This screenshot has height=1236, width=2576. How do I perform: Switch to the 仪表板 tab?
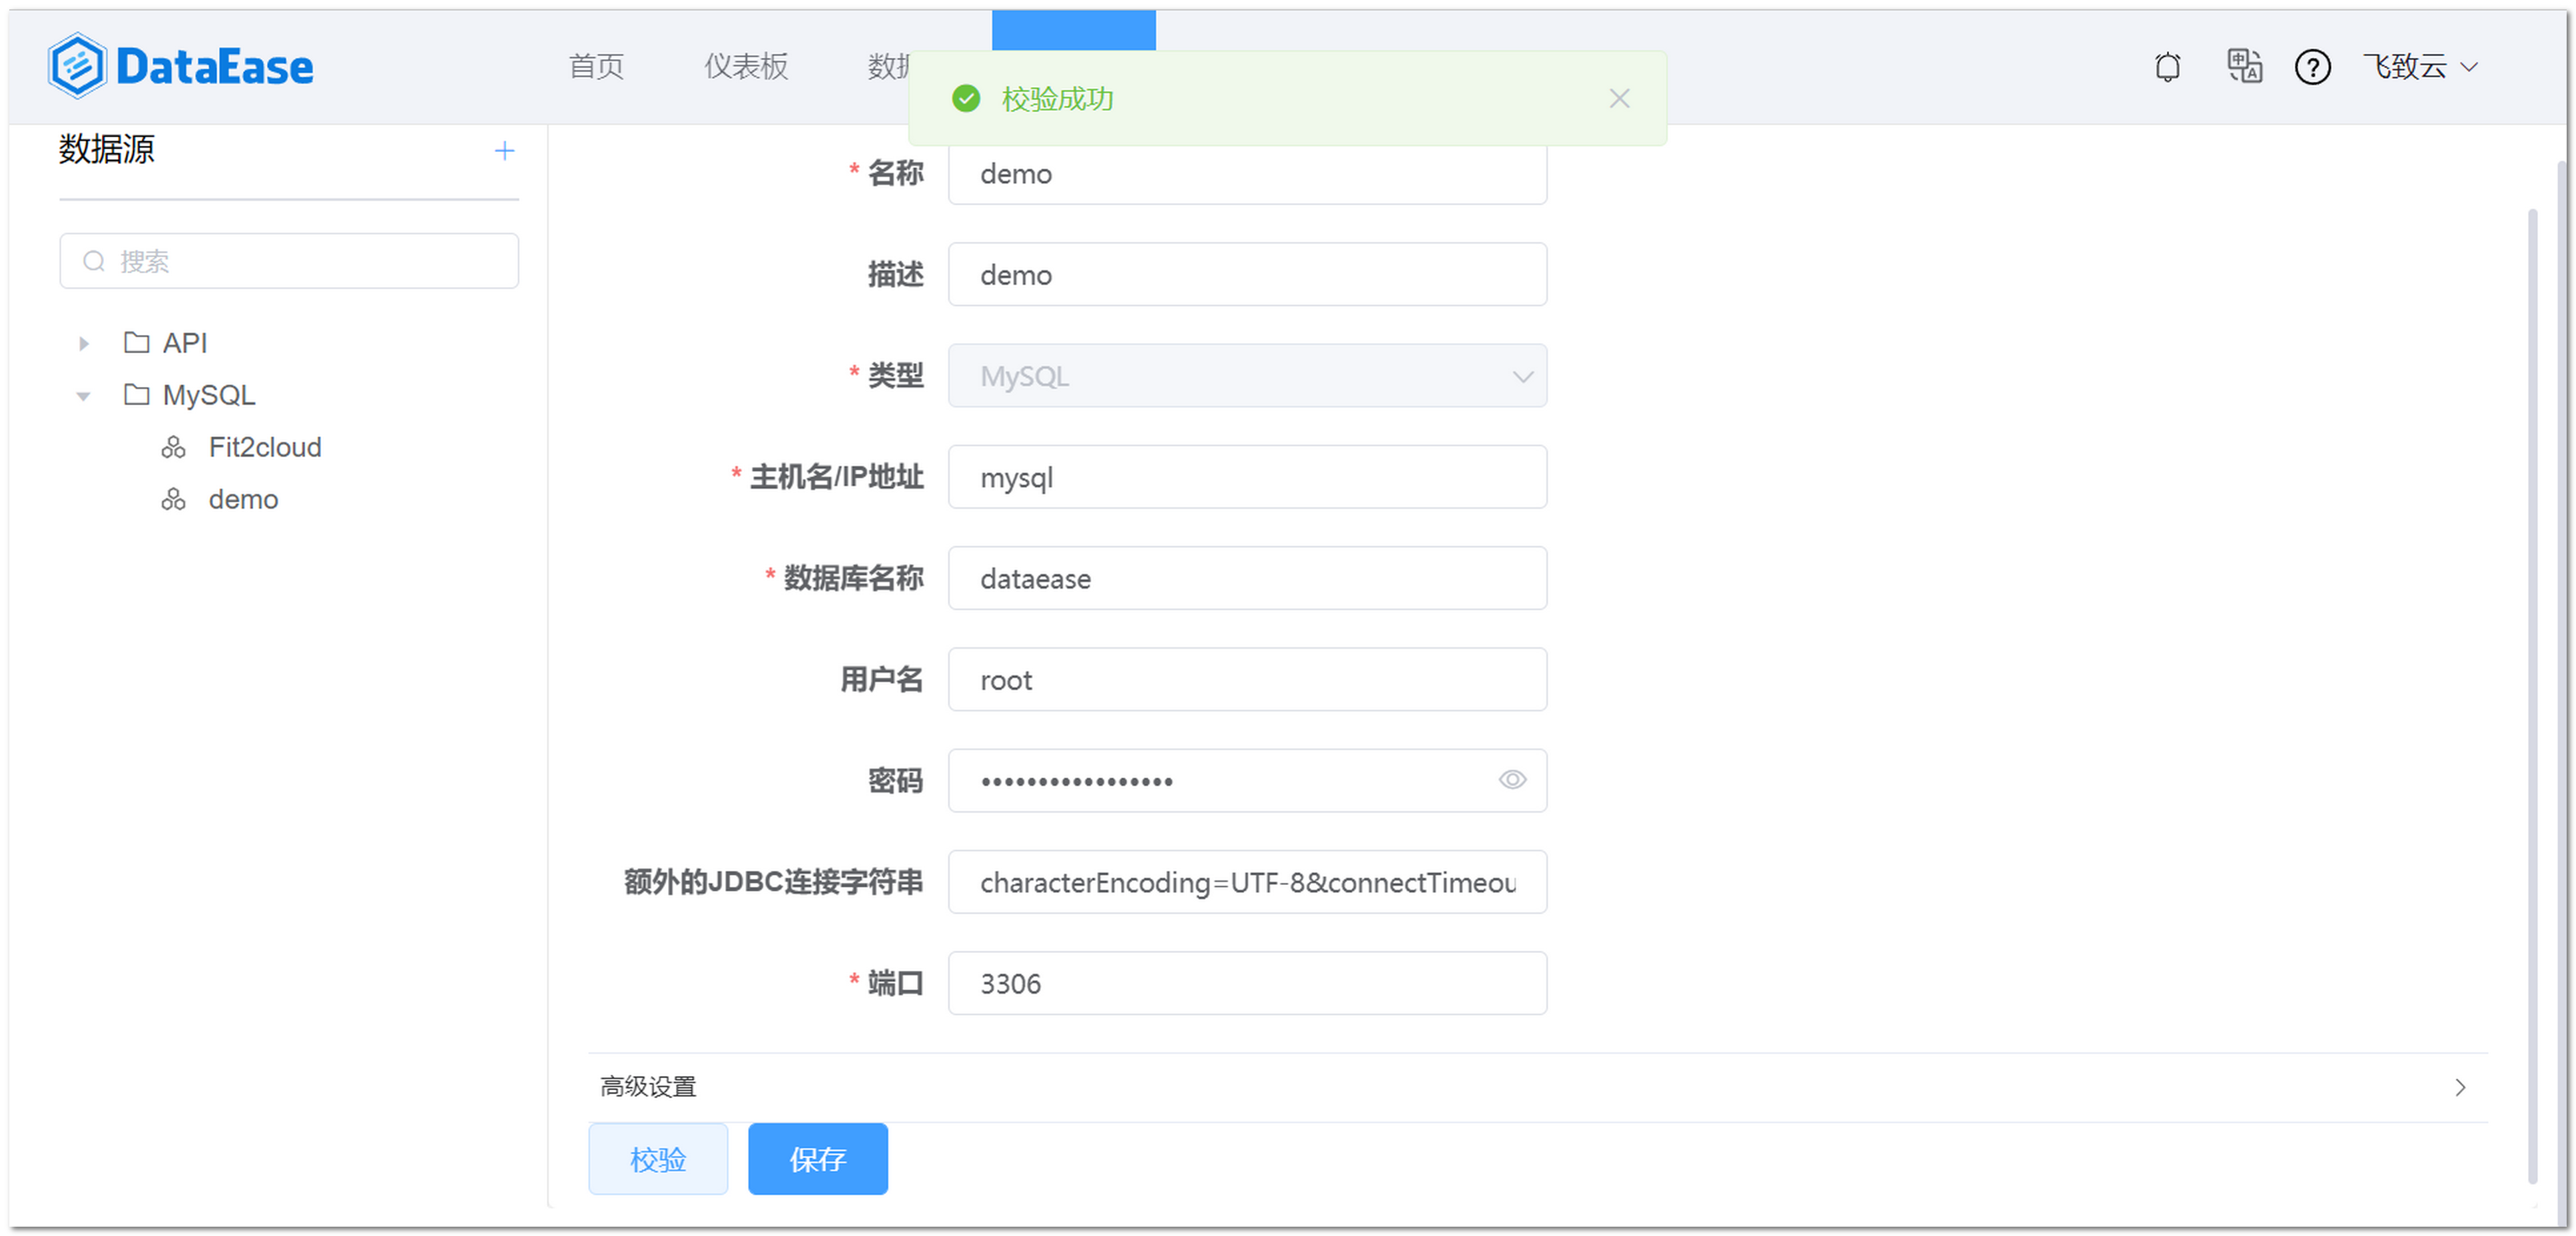746,67
